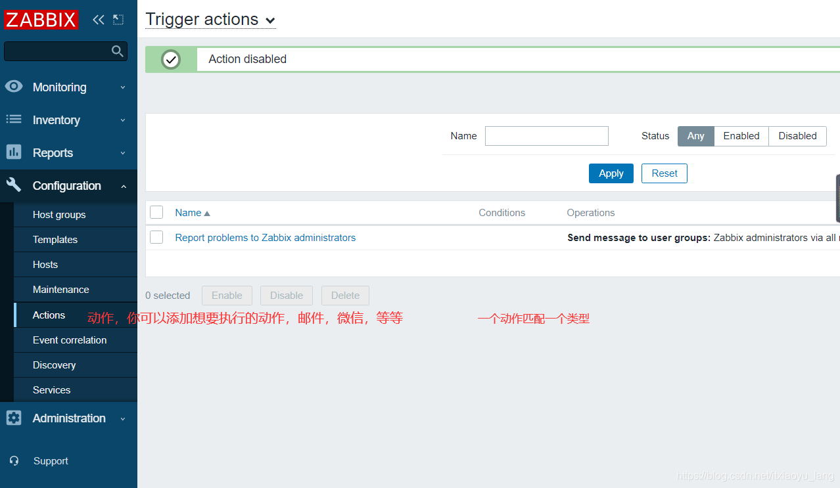
Task: Open Maintenance in Configuration
Action: coord(75,290)
